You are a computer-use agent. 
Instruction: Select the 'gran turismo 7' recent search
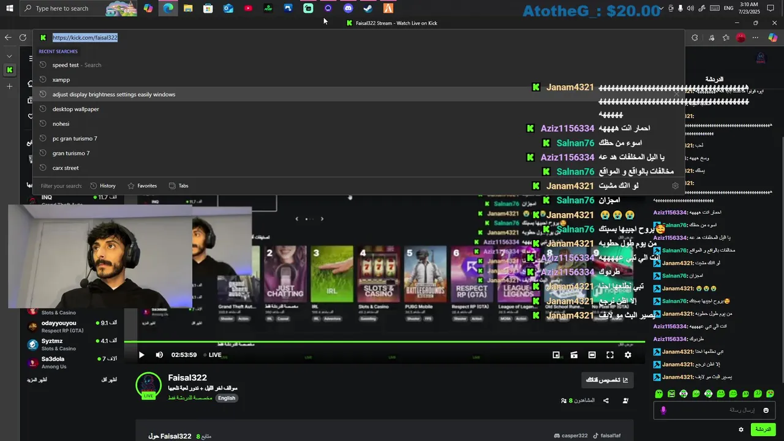point(358,153)
